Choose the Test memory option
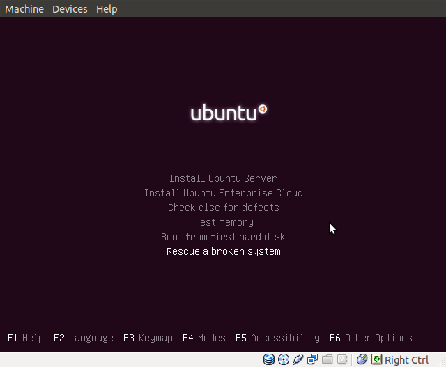Viewport: 446px width, 367px height. point(224,222)
